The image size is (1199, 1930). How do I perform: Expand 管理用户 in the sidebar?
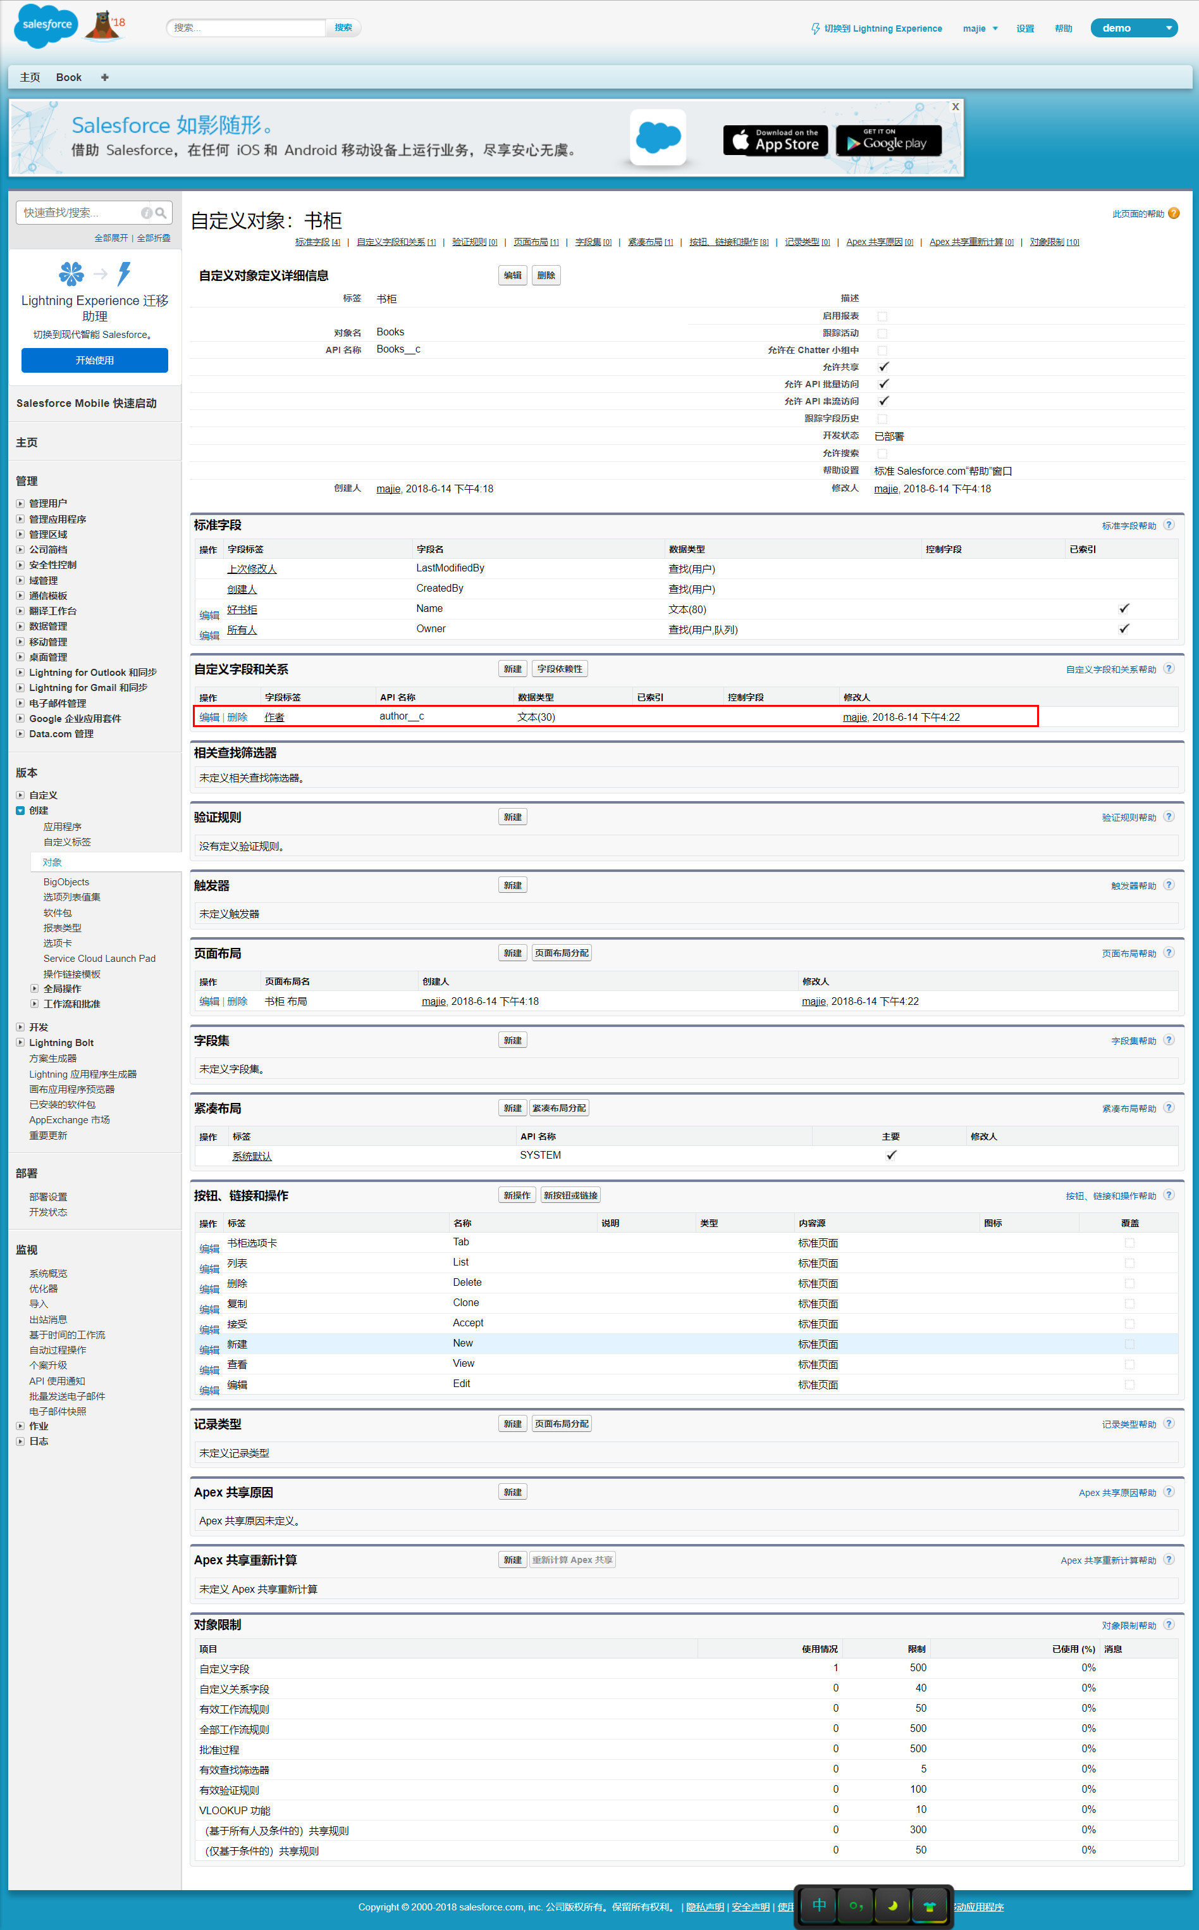coord(21,503)
